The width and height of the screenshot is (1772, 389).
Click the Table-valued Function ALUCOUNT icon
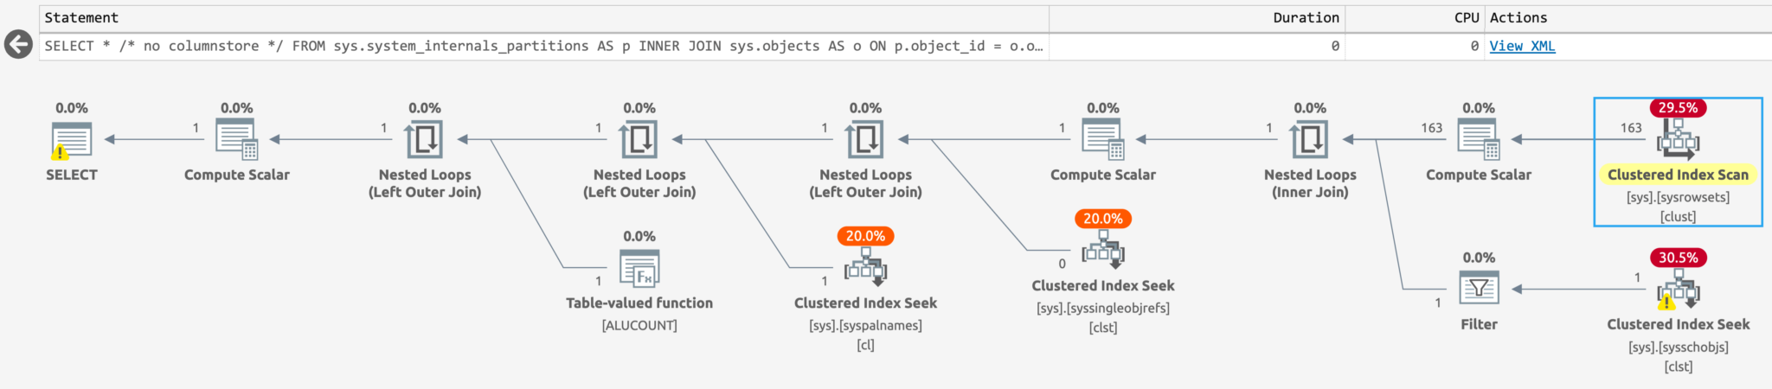tap(639, 268)
